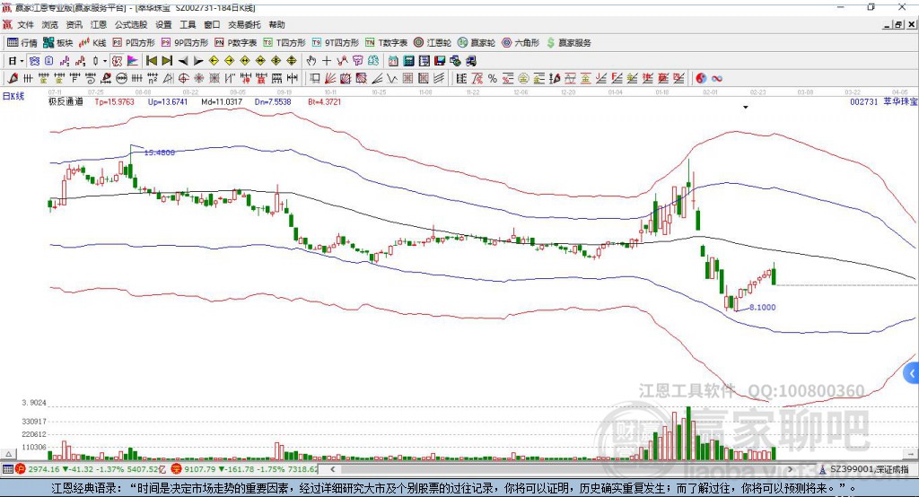
Task: Click the SZ399001 深证成指 status entry
Action: click(x=864, y=469)
